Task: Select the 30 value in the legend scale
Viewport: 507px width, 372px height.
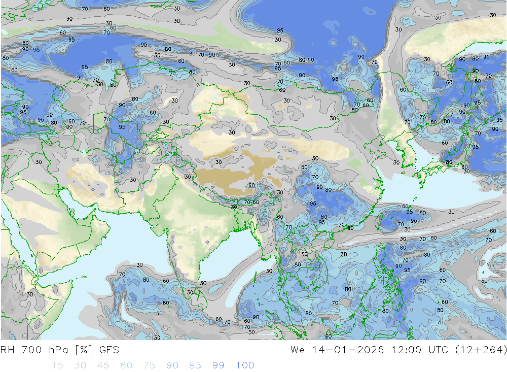Action: [x=80, y=365]
